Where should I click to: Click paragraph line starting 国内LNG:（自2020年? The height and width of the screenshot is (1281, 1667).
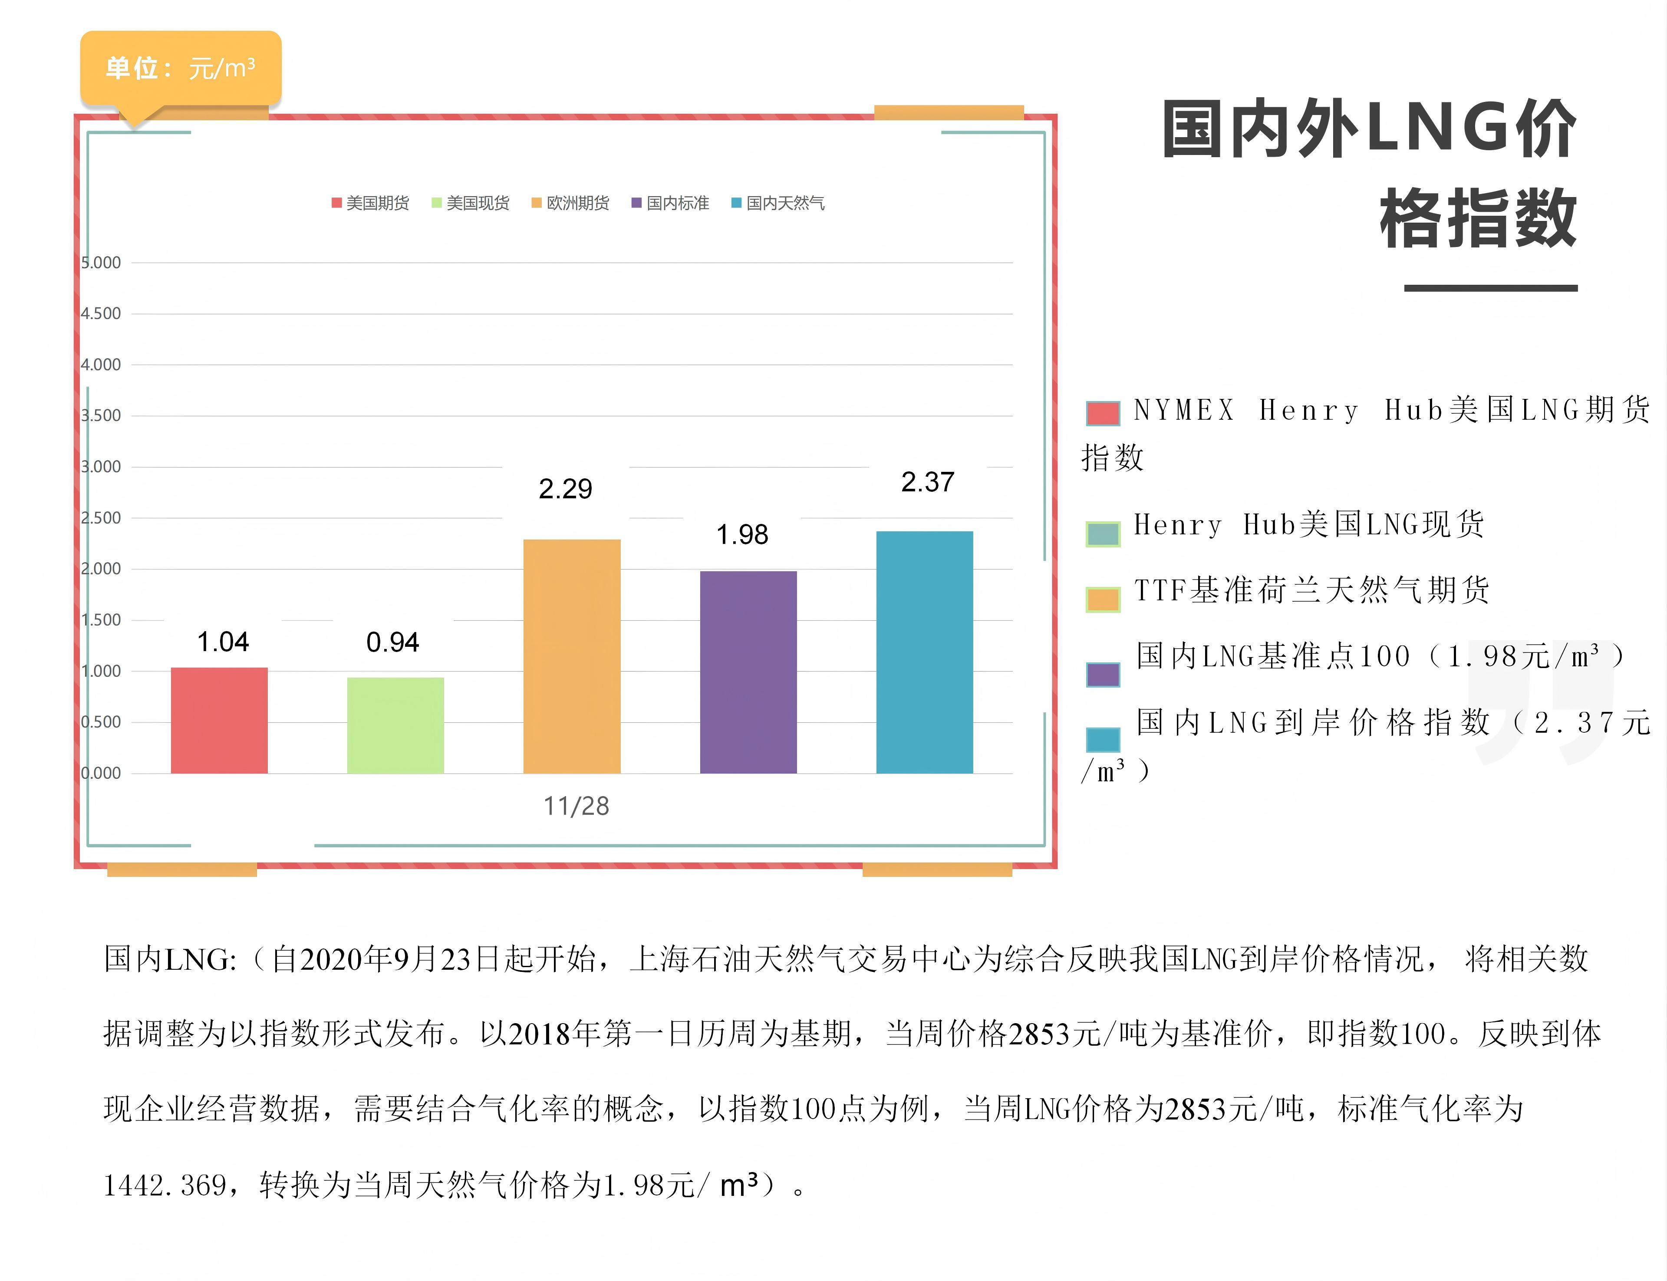846,958
